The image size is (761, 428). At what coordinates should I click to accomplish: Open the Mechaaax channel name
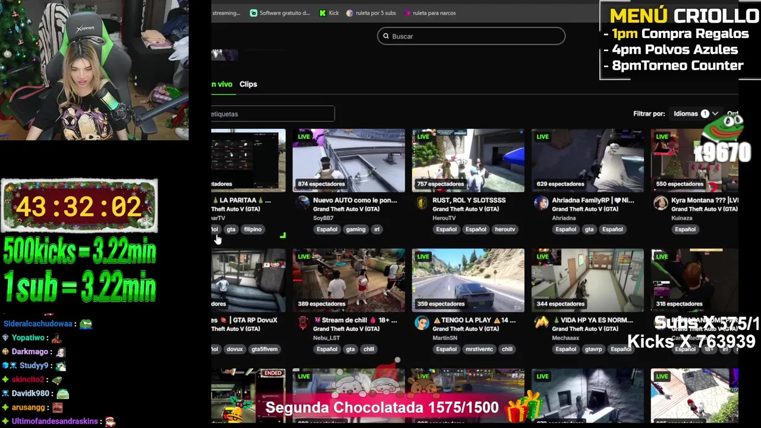coord(565,338)
